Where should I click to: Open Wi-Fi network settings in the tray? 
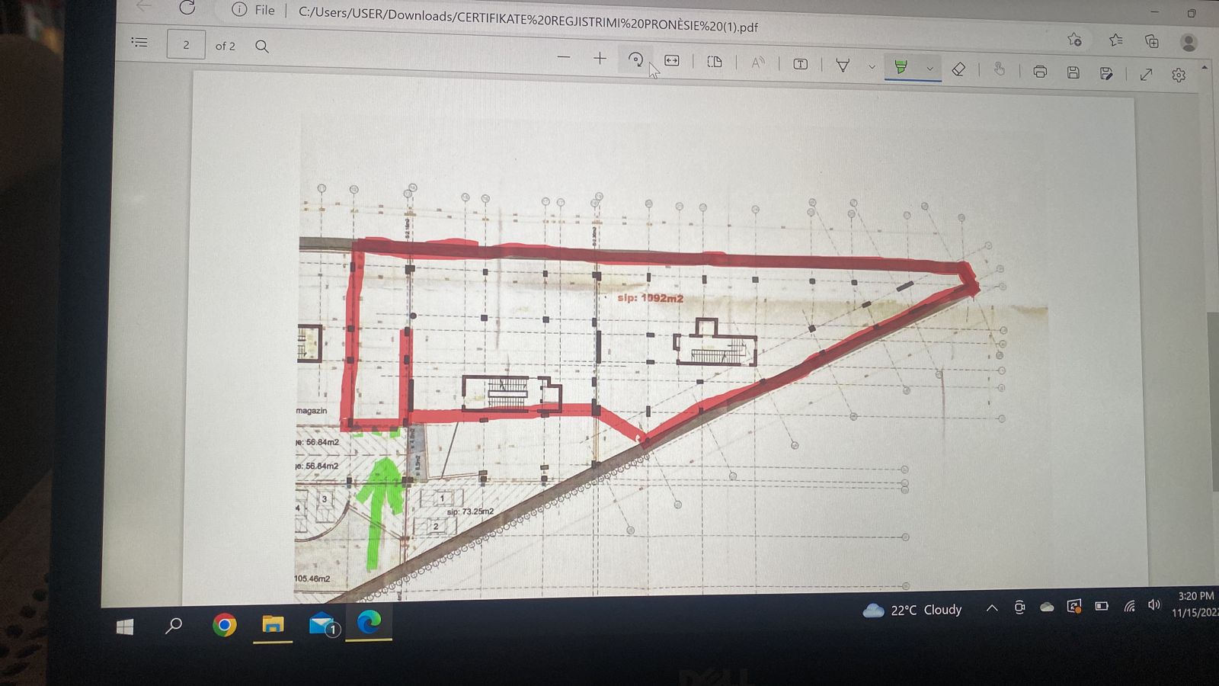pyautogui.click(x=1129, y=606)
